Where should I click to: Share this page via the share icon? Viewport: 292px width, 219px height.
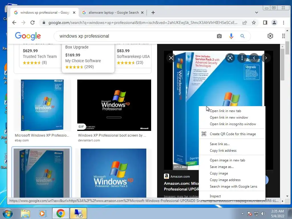(244, 23)
